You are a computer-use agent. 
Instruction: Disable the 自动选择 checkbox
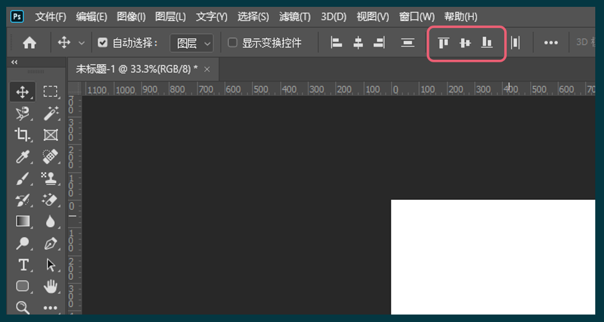(103, 43)
